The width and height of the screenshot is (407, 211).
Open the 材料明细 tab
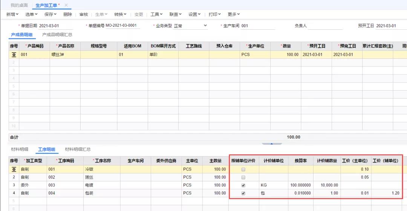point(19,149)
